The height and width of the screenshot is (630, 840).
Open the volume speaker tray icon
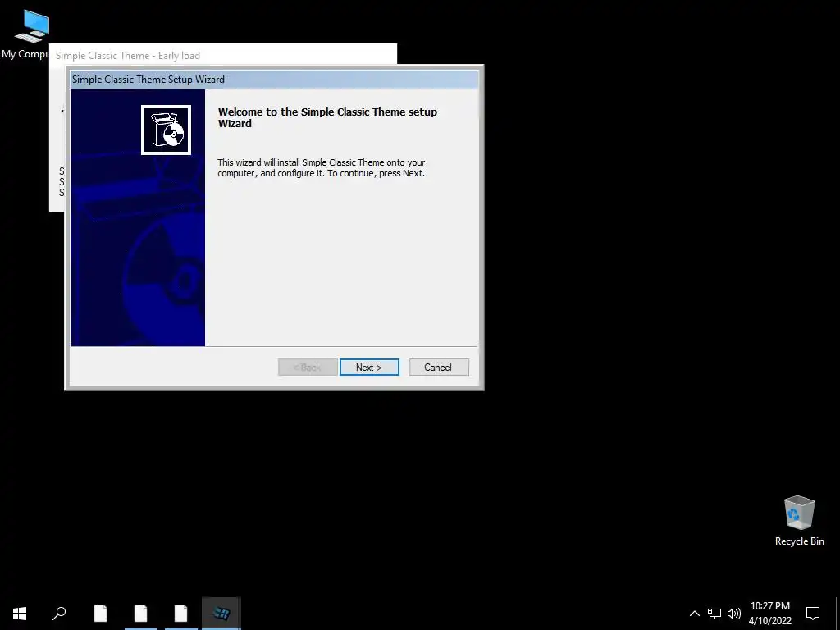click(x=734, y=614)
